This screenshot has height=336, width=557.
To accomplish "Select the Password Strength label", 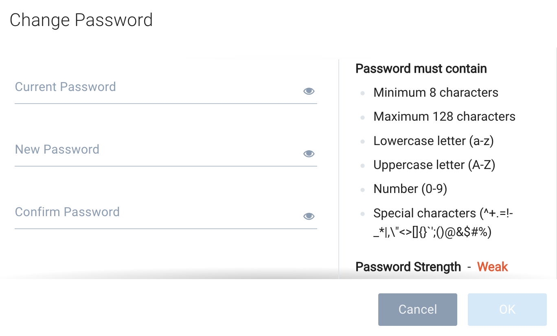I will 408,267.
